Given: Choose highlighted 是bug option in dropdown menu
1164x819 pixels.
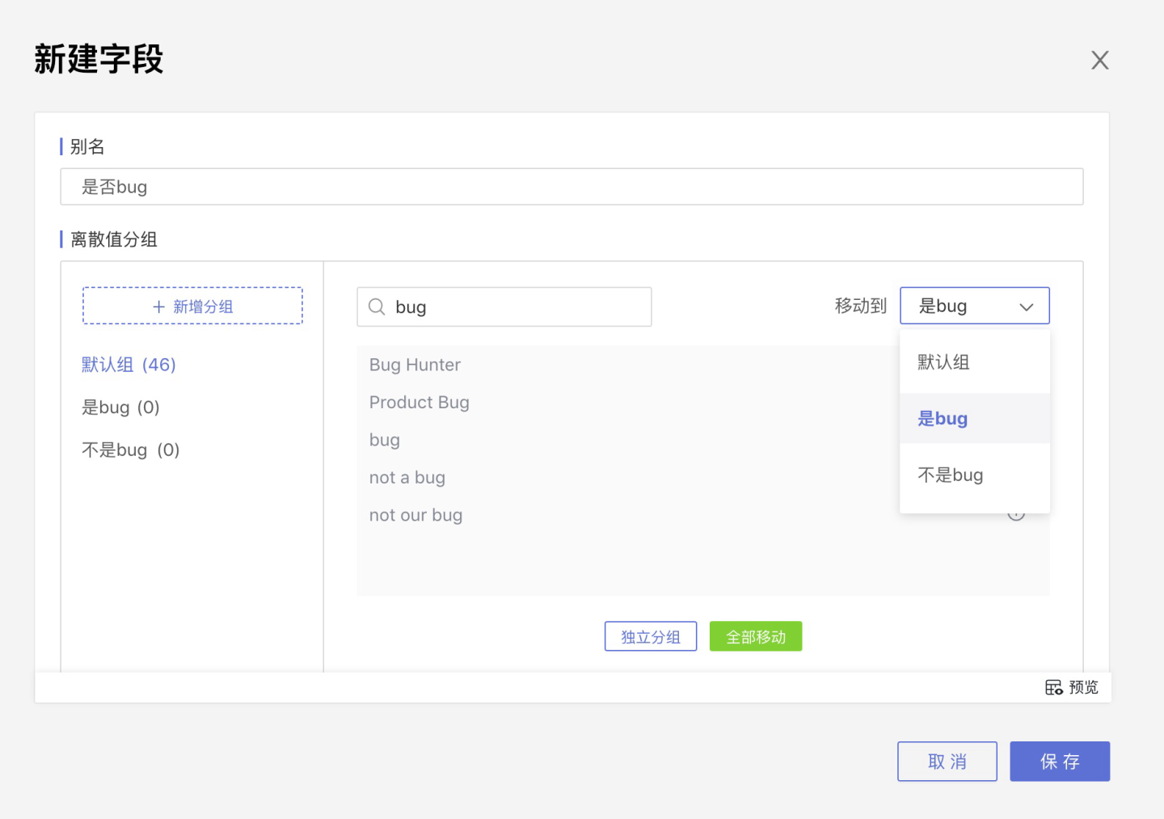Looking at the screenshot, I should click(x=943, y=419).
